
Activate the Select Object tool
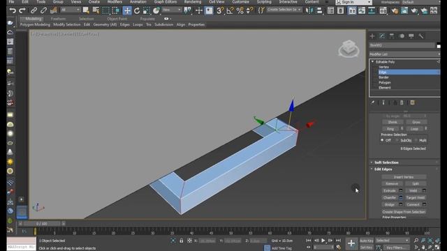86,10
